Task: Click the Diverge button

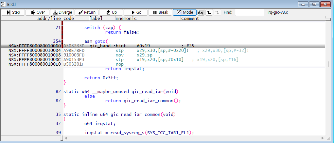Action: tap(62, 12)
